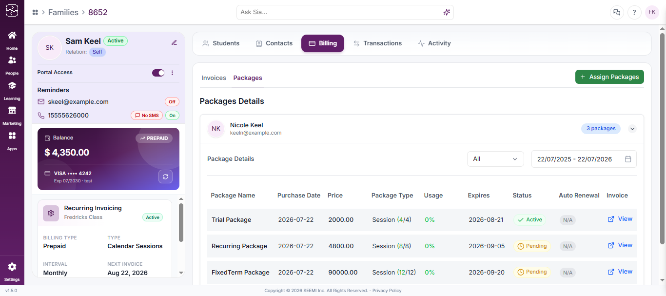The width and height of the screenshot is (666, 296).
Task: Click the NK avatar for Nicole Keel
Action: pos(216,129)
